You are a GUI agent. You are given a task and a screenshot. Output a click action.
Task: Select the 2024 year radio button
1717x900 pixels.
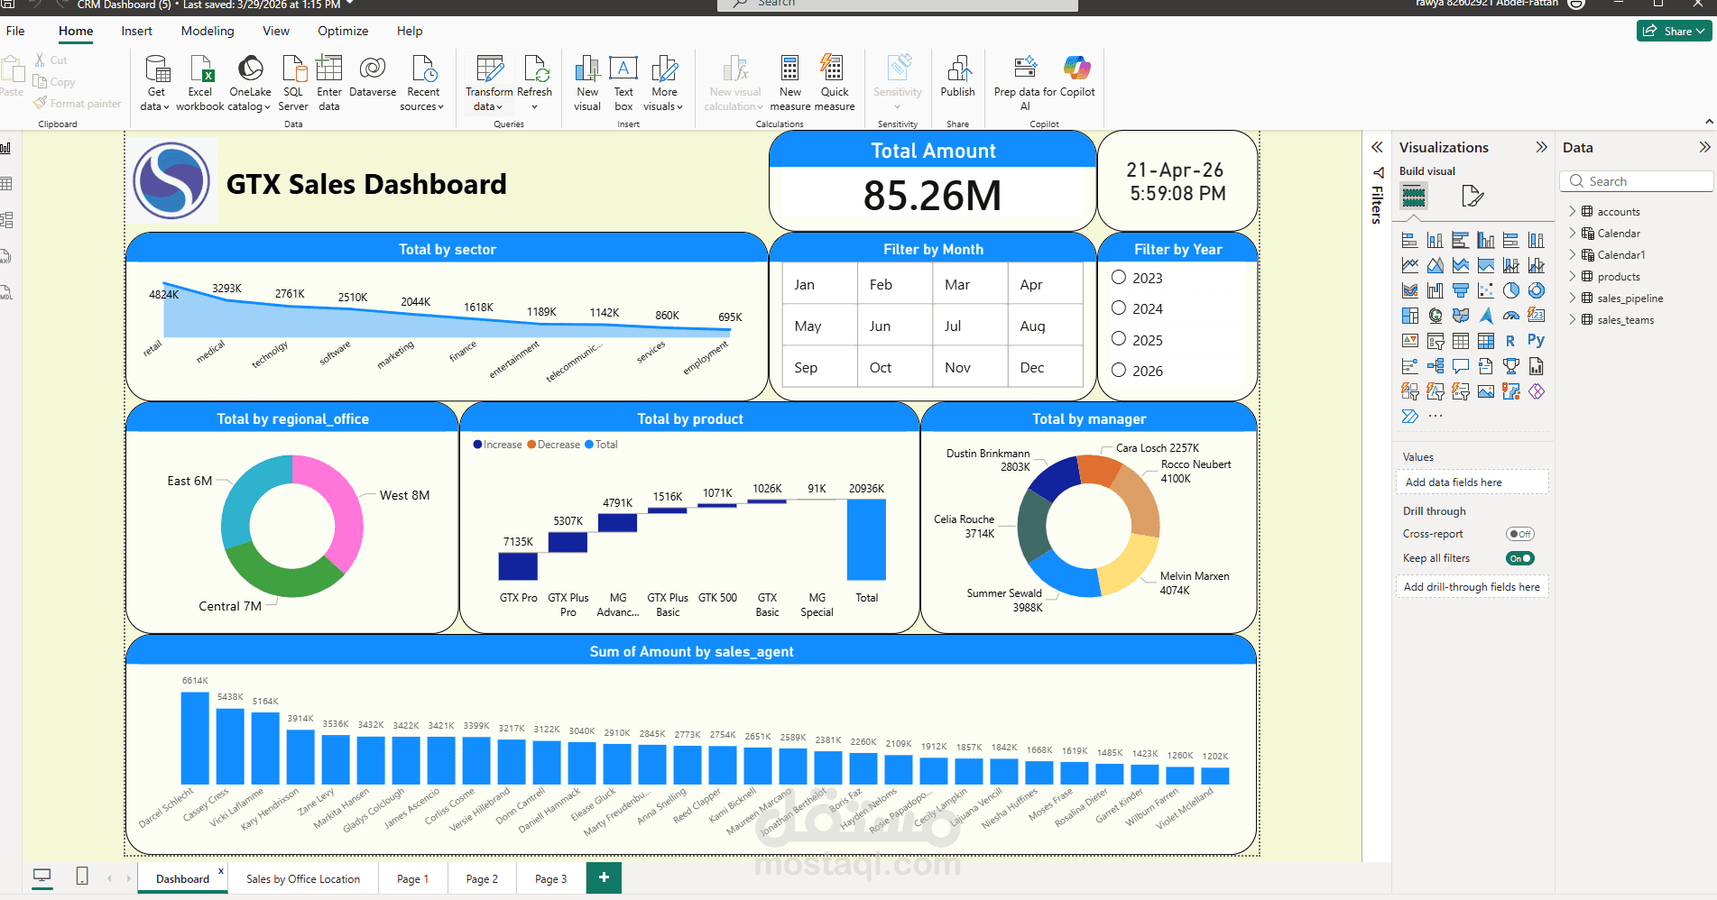tap(1119, 308)
